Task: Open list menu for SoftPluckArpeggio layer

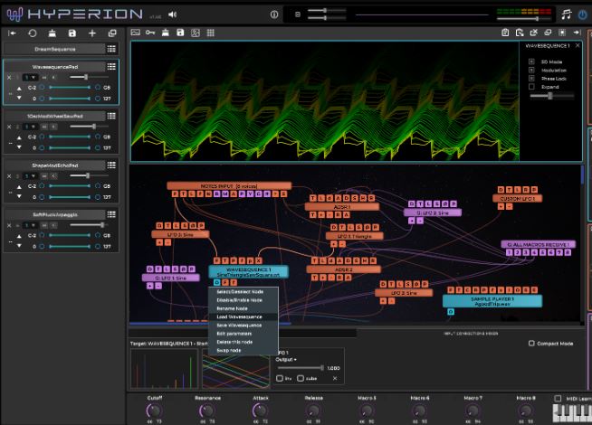Action: point(111,214)
